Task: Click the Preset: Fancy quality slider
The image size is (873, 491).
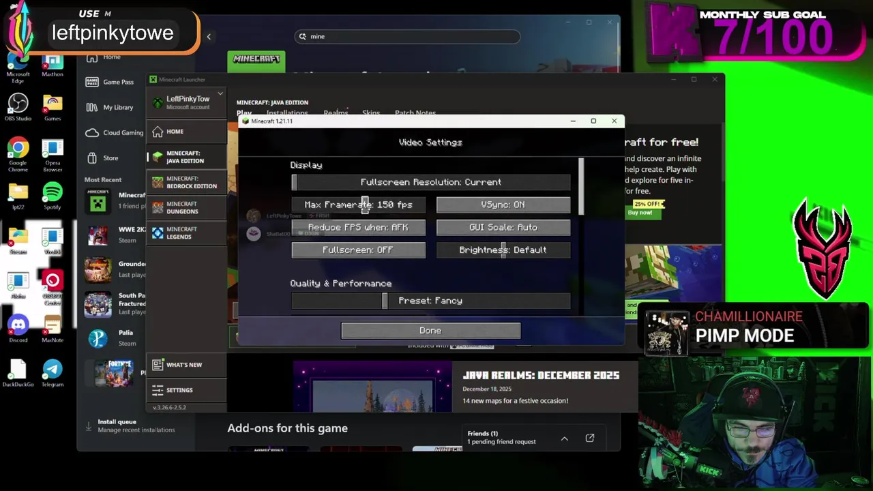Action: pos(431,300)
